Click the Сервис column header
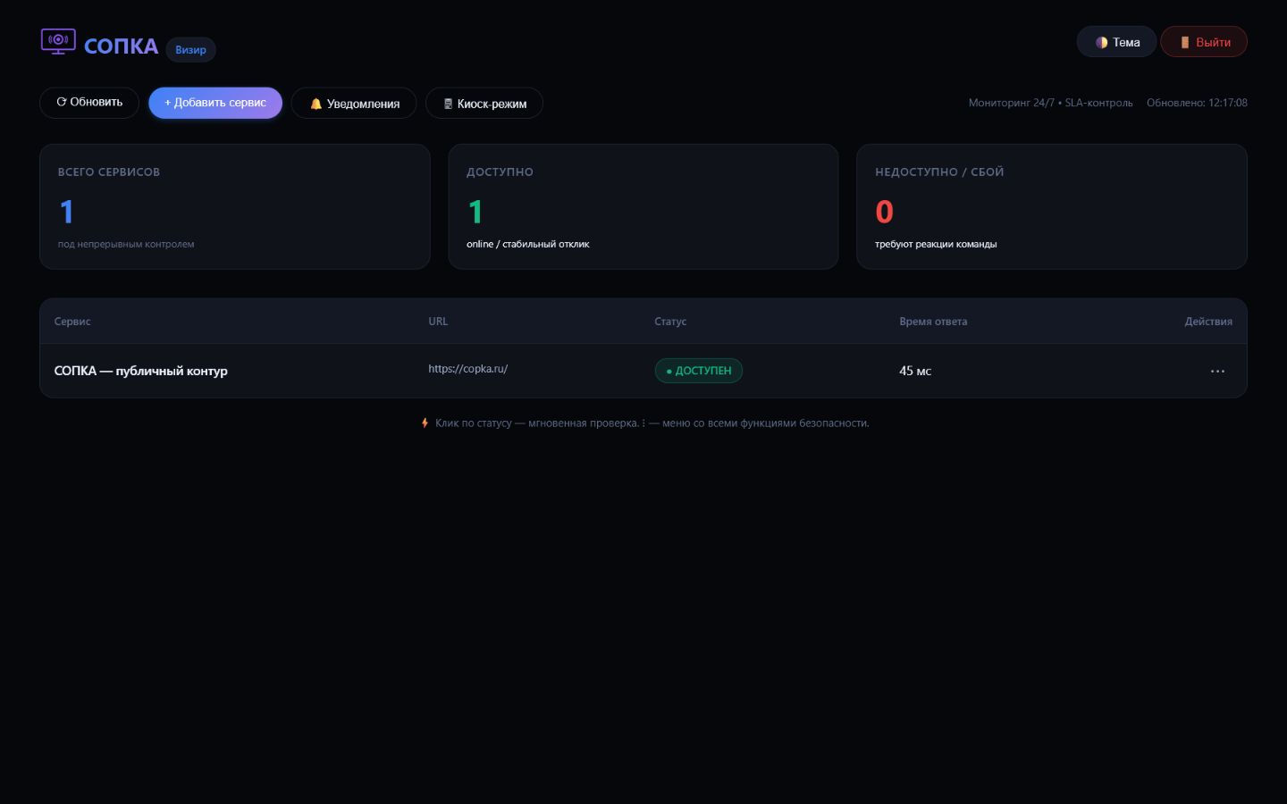 pos(72,322)
